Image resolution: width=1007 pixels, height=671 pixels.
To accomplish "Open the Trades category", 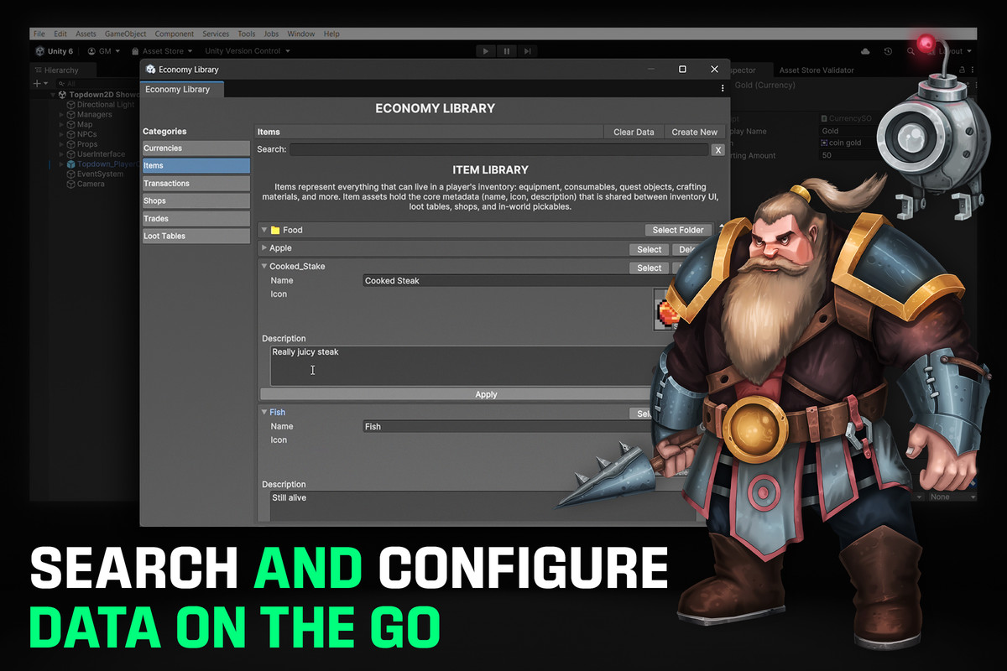I will (196, 219).
